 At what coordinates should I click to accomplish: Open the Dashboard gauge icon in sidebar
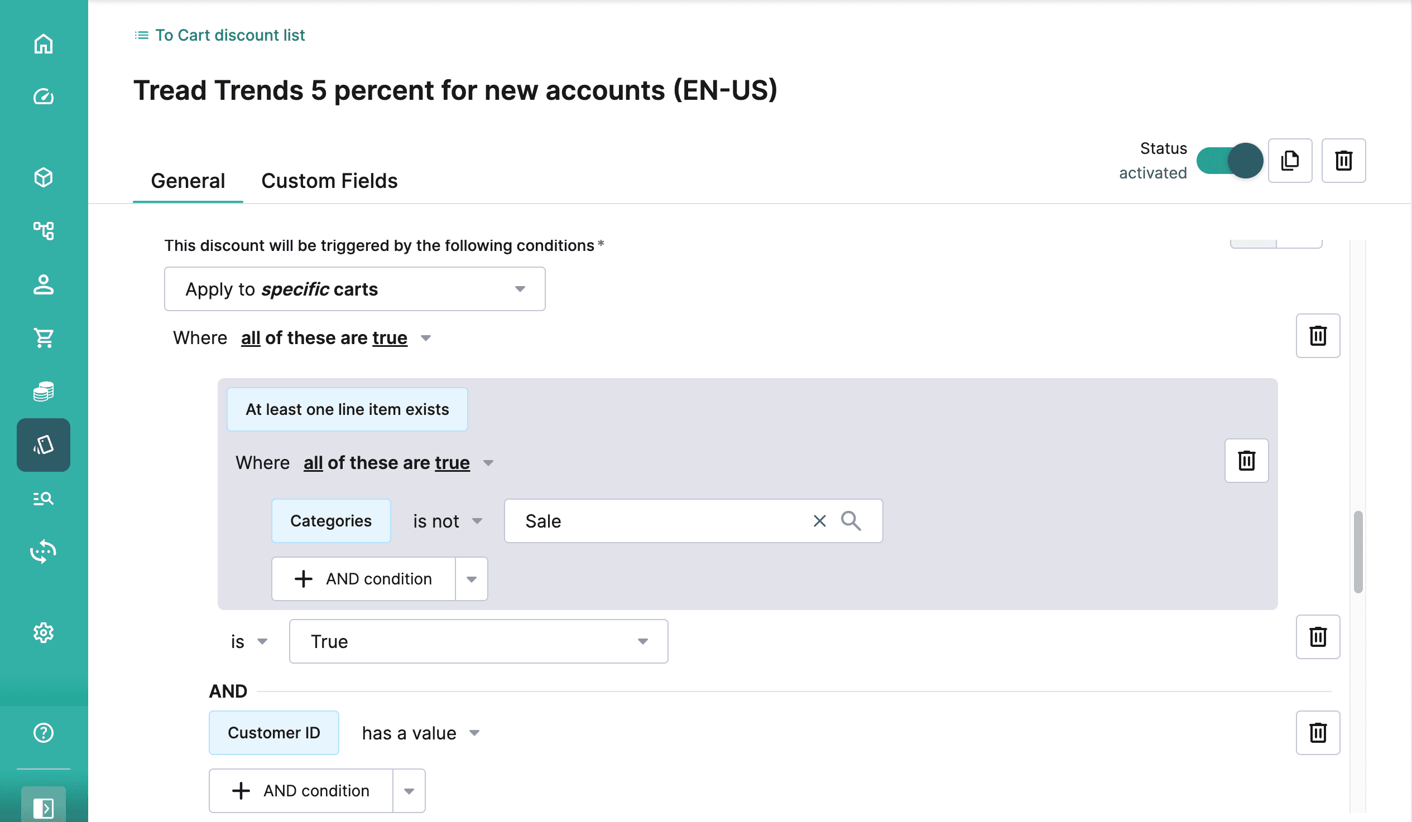coord(43,97)
